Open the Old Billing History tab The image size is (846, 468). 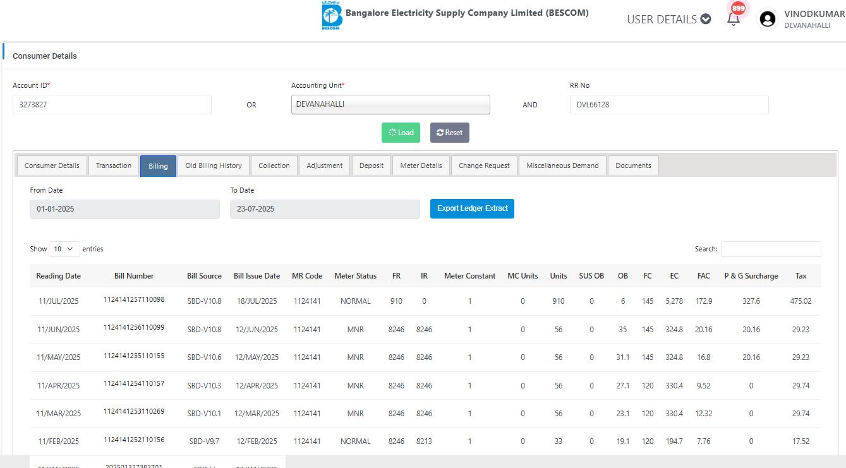214,165
